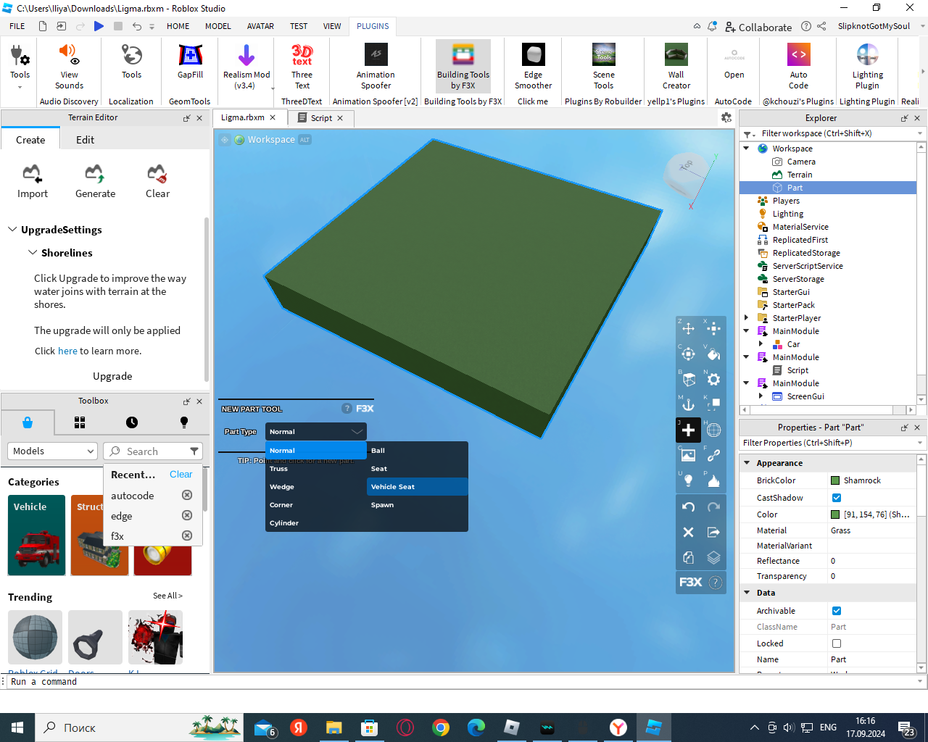Click the Toolbox Search field
The height and width of the screenshot is (742, 928).
(152, 451)
